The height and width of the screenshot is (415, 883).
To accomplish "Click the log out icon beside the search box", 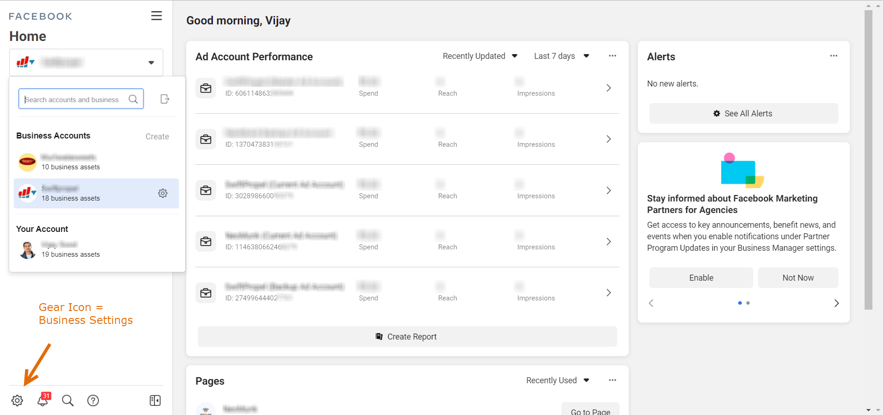I will pyautogui.click(x=165, y=99).
